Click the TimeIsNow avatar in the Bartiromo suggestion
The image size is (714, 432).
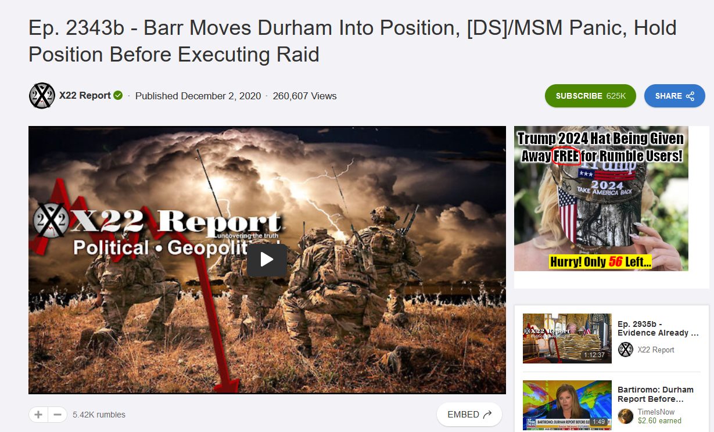click(626, 416)
